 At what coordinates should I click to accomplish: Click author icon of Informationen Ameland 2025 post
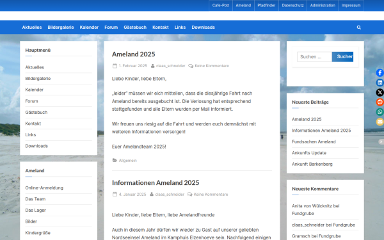152,194
